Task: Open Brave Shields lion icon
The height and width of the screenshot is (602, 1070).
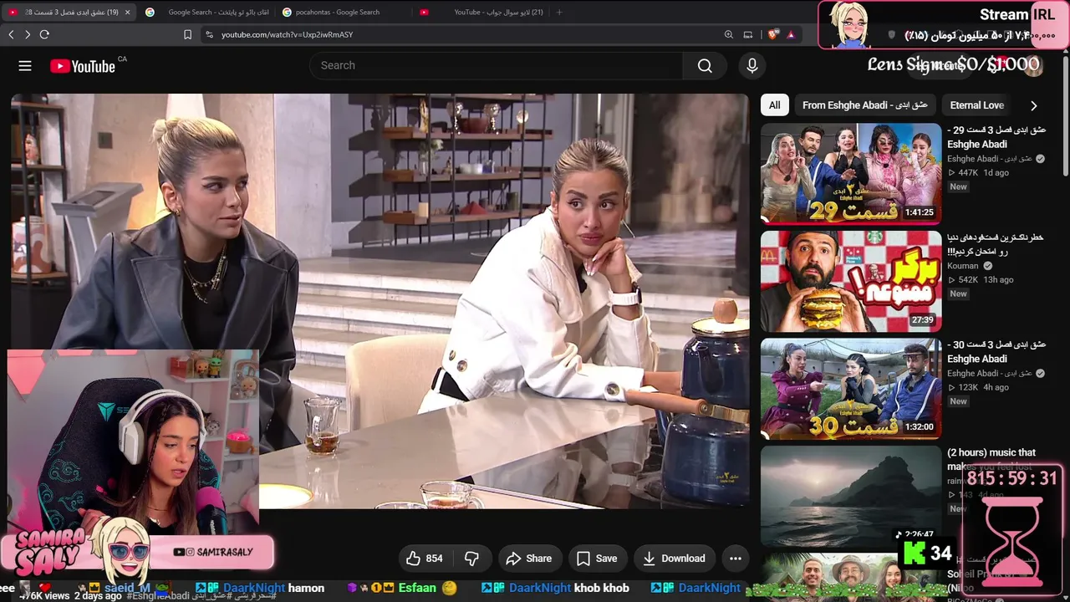Action: (x=772, y=34)
